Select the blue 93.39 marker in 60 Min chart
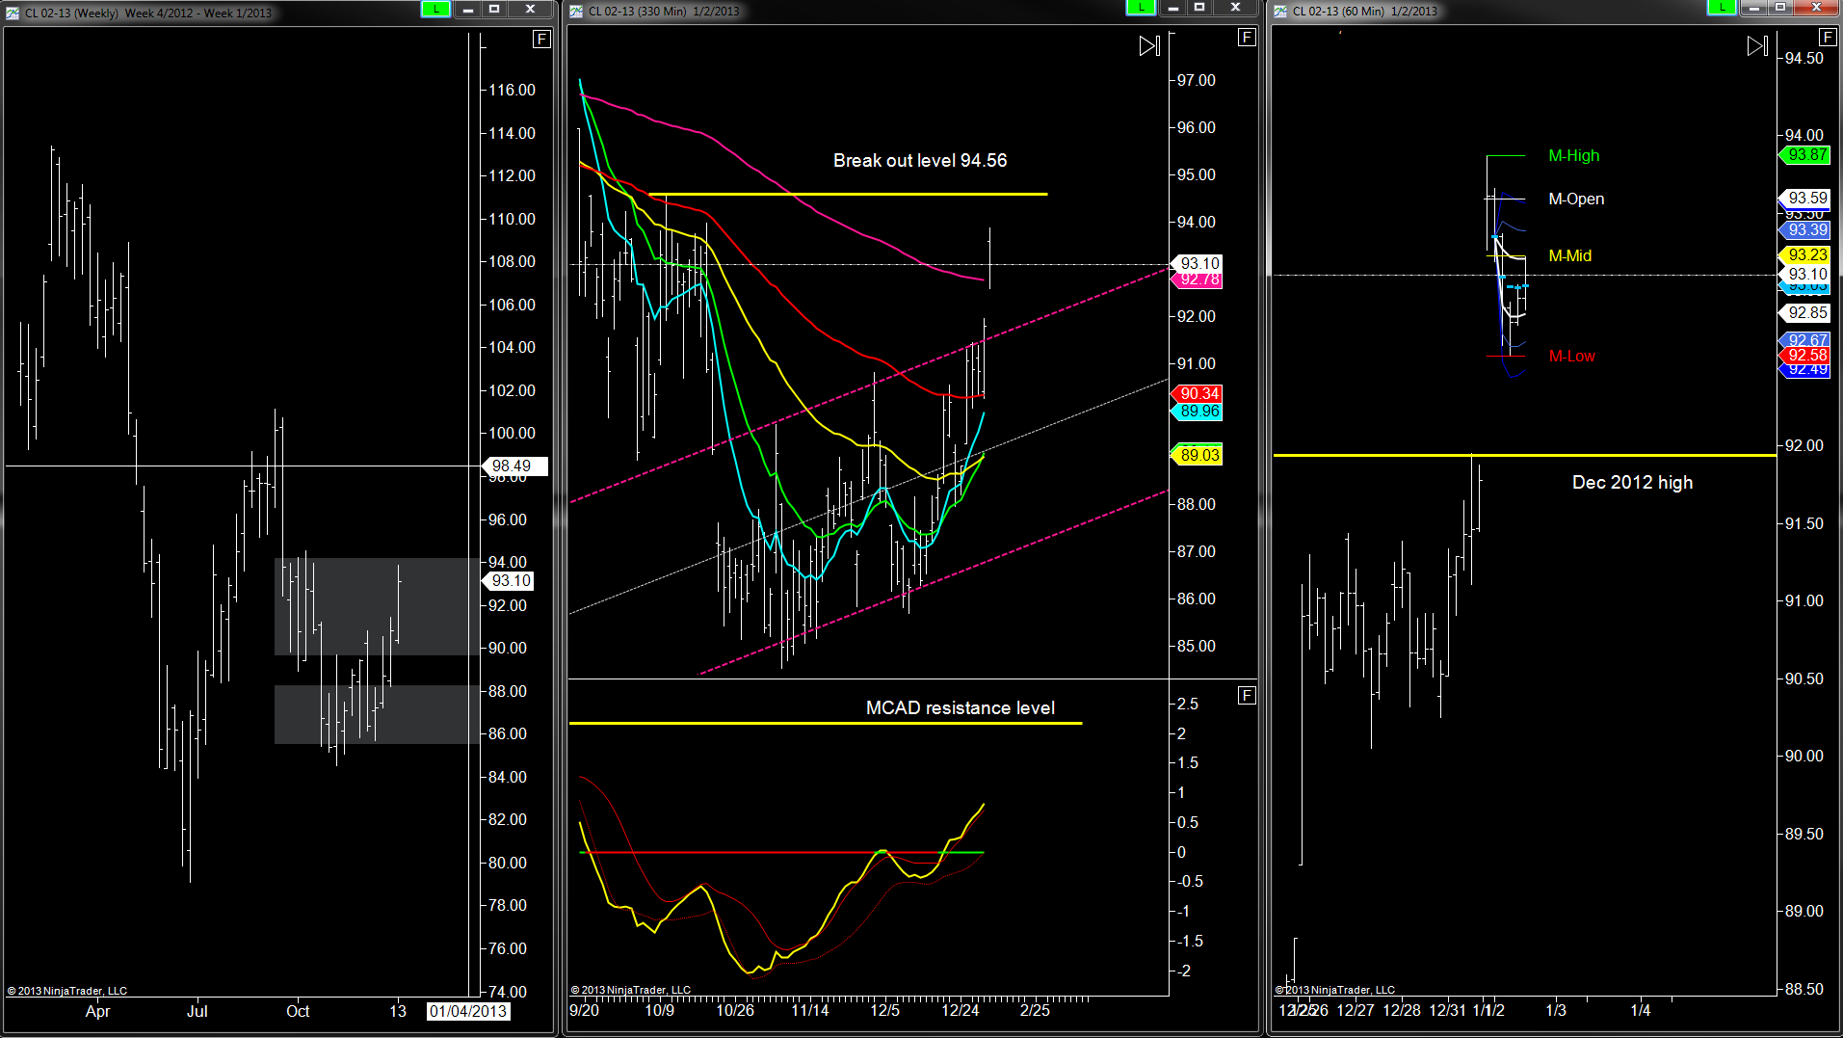This screenshot has height=1038, width=1843. coord(1804,230)
